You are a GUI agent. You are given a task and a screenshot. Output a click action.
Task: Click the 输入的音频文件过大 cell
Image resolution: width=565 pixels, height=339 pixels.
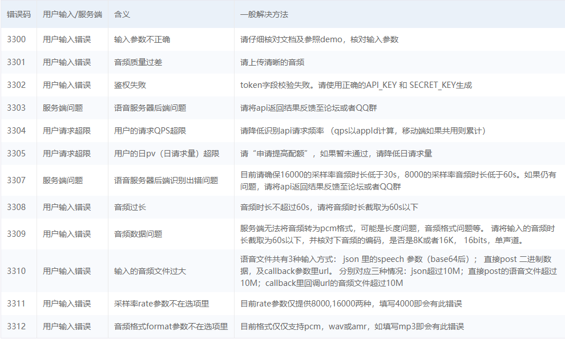(x=150, y=271)
